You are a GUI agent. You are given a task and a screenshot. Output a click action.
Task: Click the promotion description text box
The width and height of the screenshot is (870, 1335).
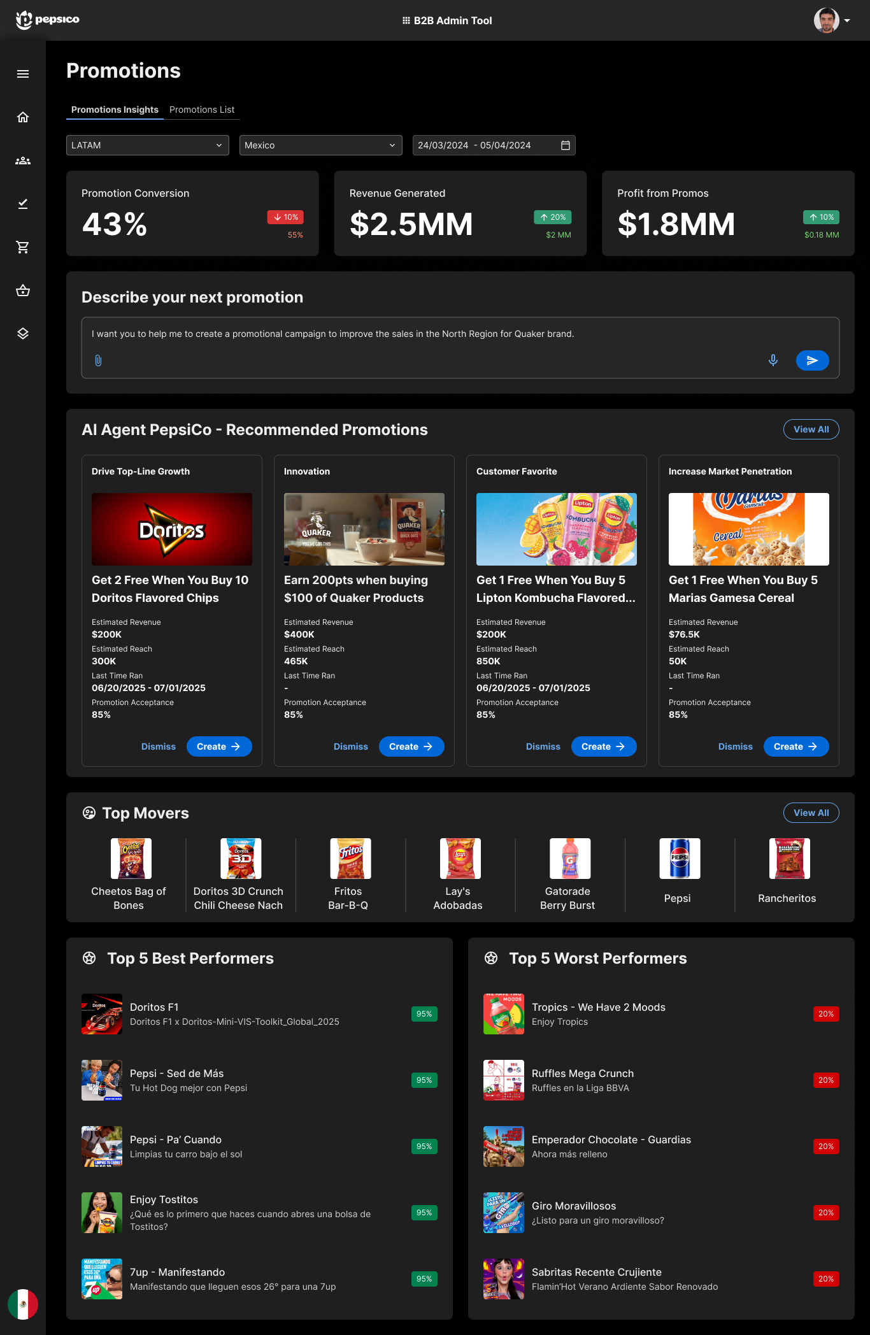(460, 348)
